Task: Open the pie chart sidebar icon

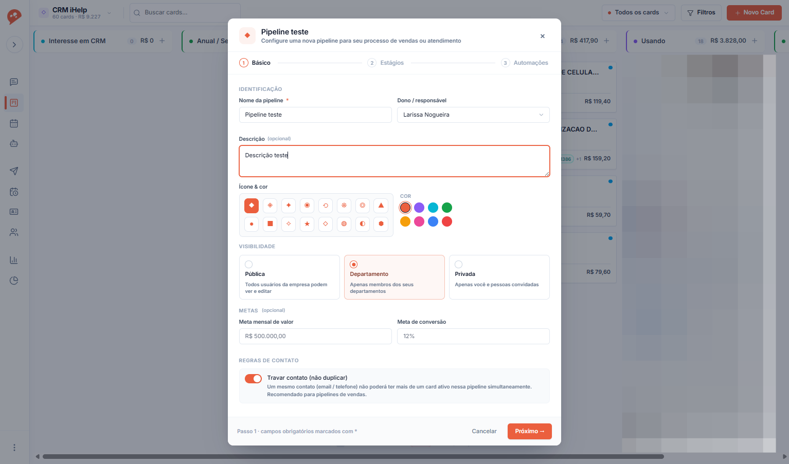Action: pyautogui.click(x=14, y=281)
